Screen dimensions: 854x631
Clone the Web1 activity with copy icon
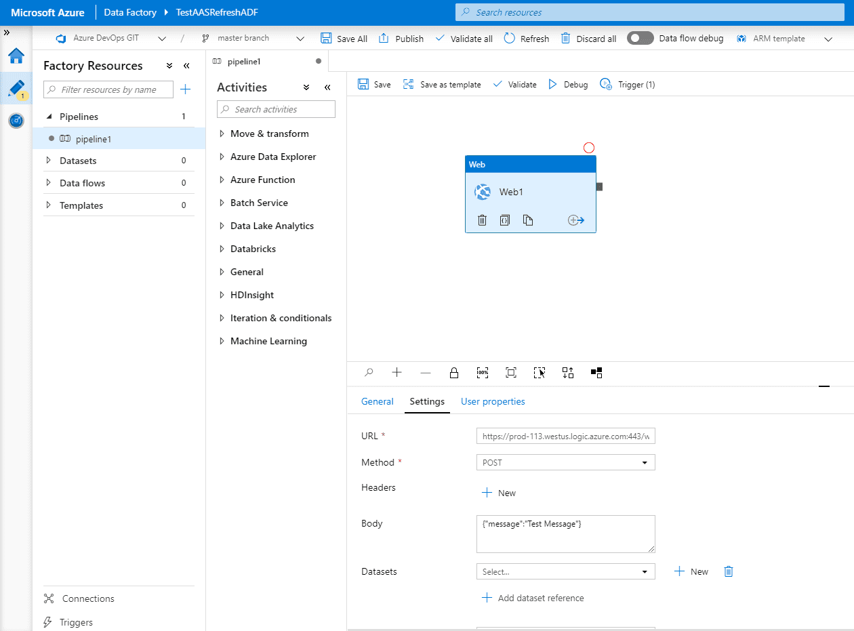click(528, 220)
